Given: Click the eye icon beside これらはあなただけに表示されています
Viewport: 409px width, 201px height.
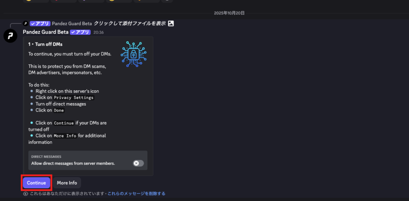Looking at the screenshot, I should [x=26, y=194].
